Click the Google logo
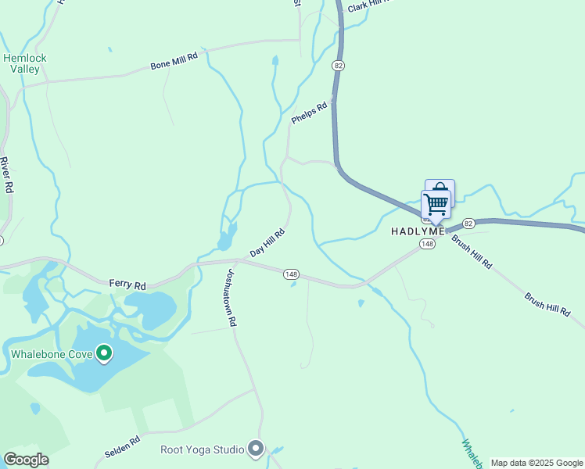 coord(26,460)
